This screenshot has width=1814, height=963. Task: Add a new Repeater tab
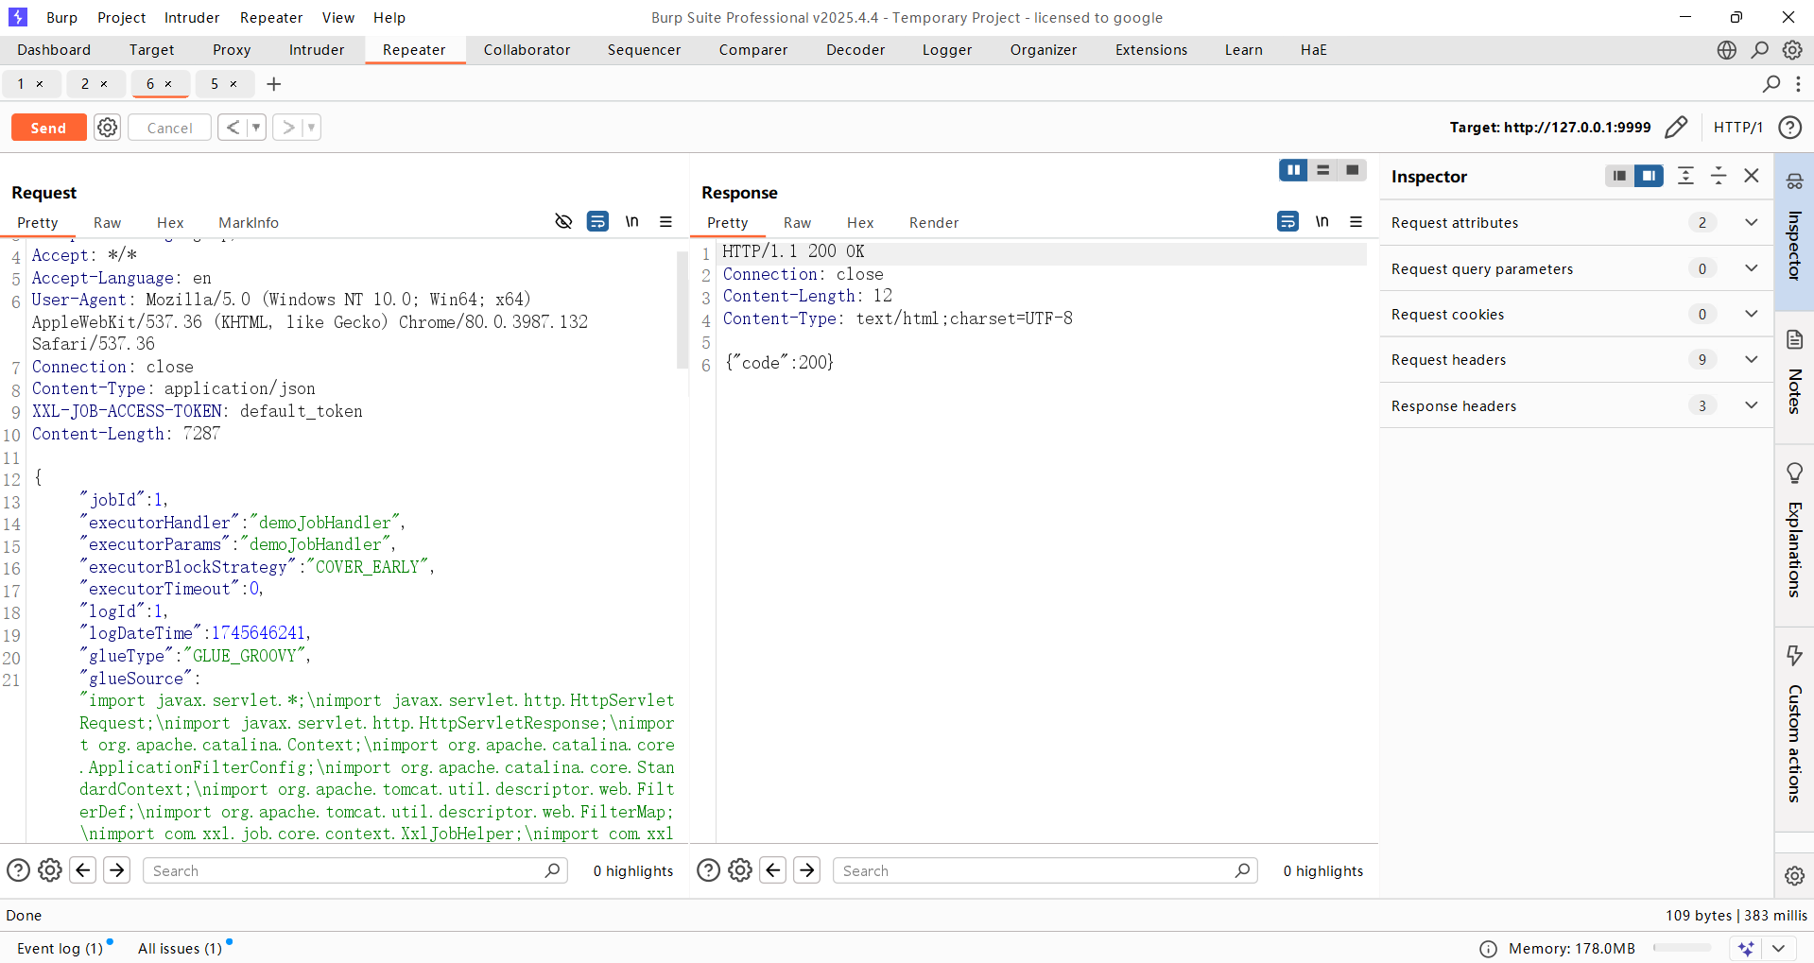(274, 84)
